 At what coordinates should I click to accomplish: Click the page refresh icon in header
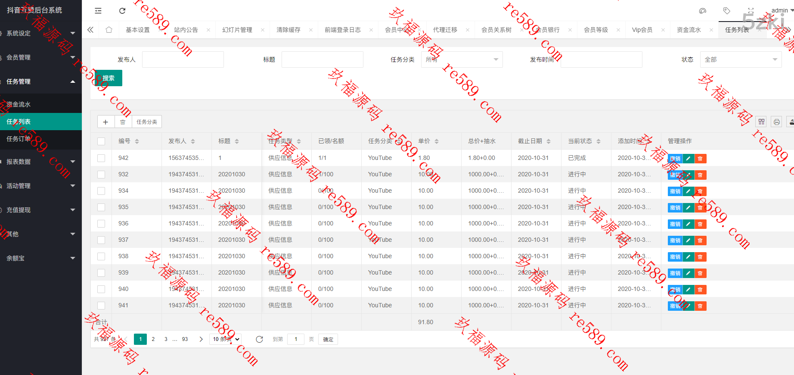coord(122,11)
